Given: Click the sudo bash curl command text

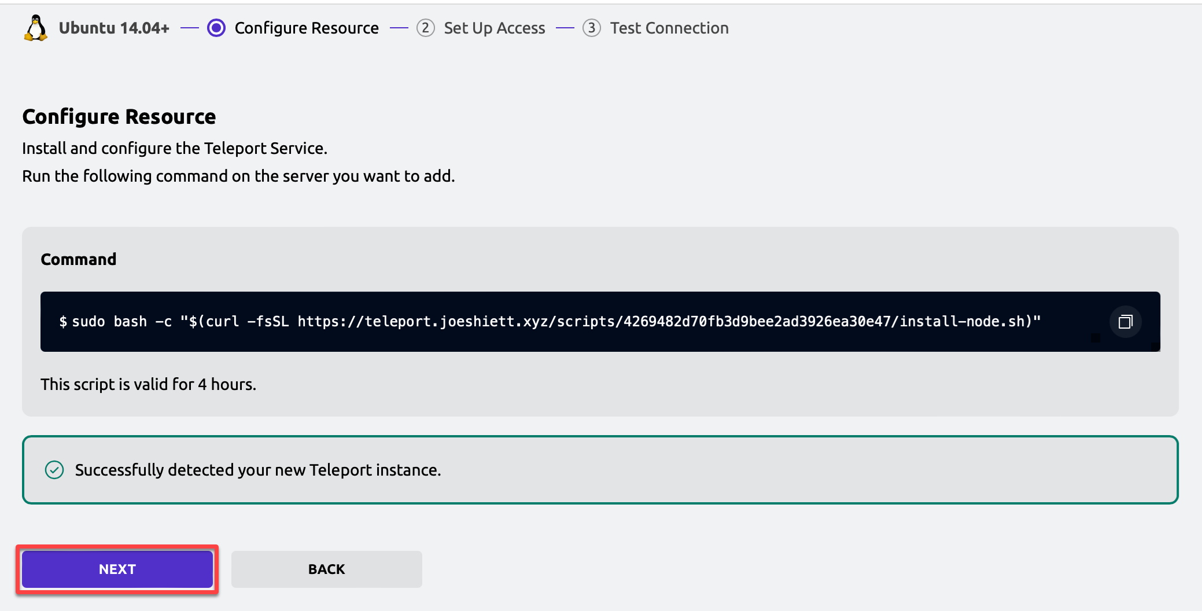Looking at the screenshot, I should 556,322.
